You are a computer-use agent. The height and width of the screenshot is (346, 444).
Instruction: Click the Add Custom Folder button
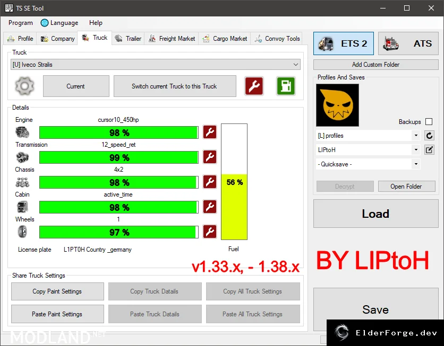[x=376, y=65]
